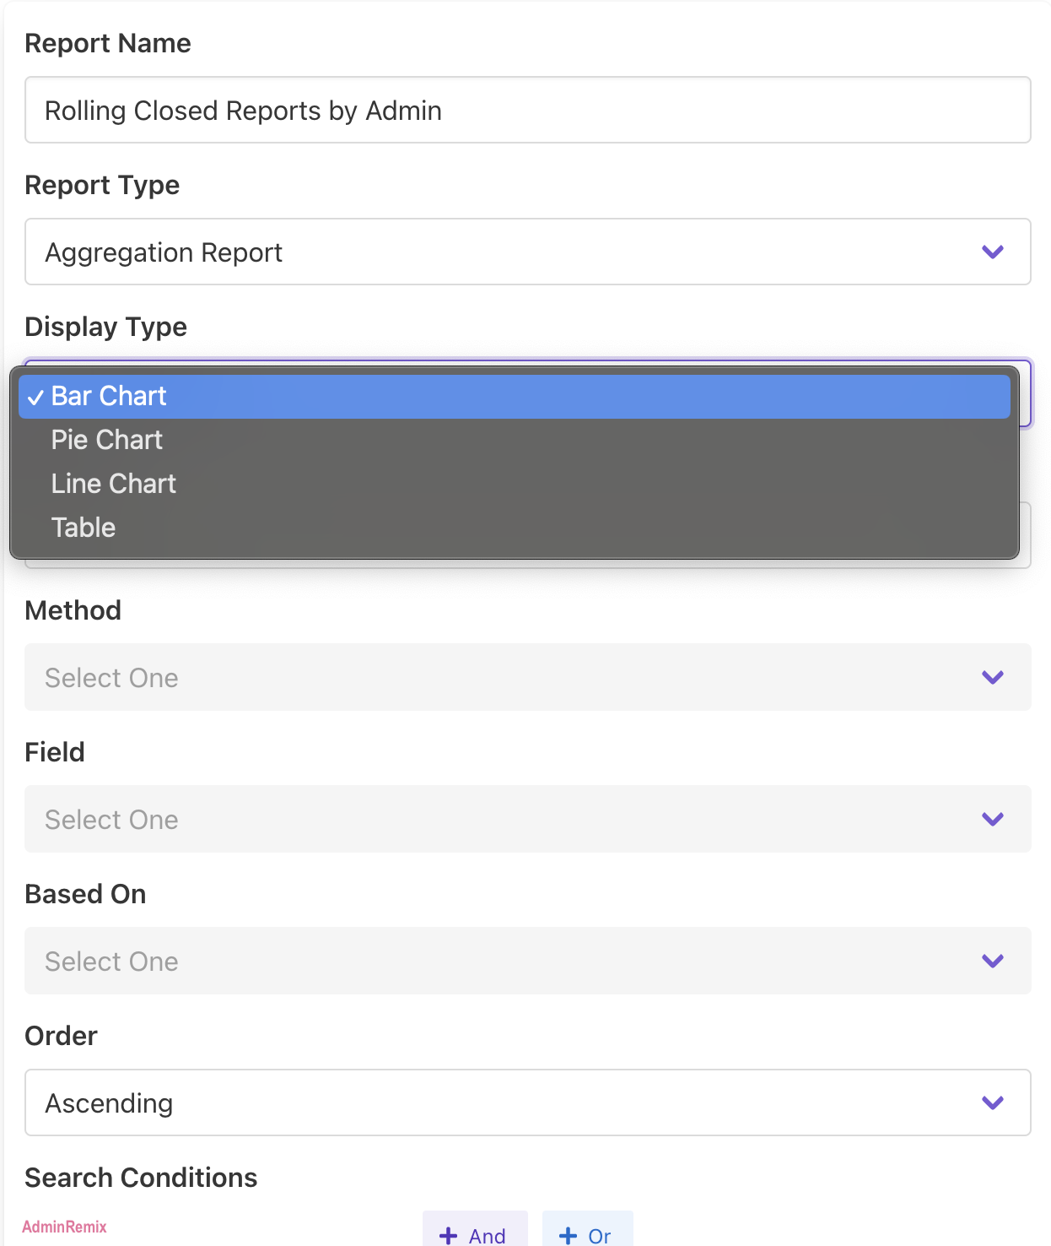The height and width of the screenshot is (1246, 1051).
Task: Click the Report Type chevron arrow
Action: [x=993, y=252]
